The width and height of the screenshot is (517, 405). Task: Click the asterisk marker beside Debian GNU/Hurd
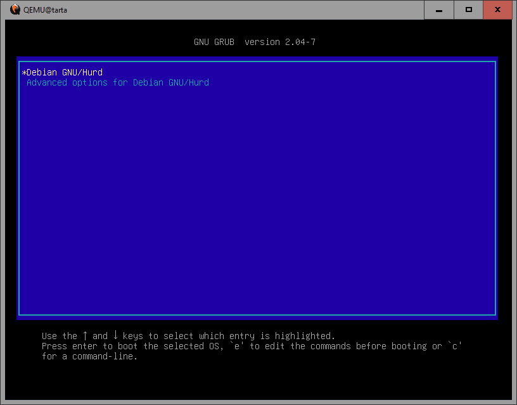click(23, 73)
